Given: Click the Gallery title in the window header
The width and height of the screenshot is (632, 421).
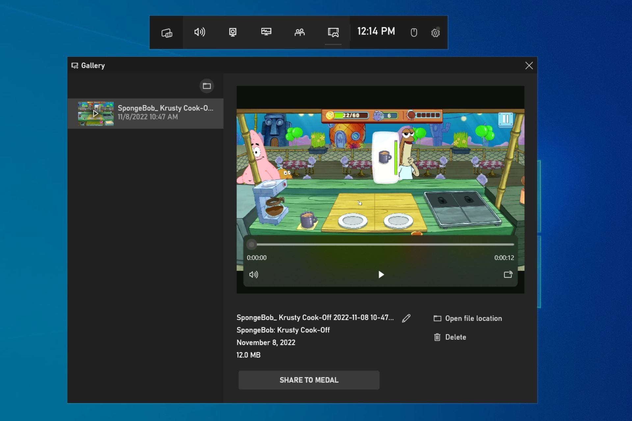Looking at the screenshot, I should click(93, 65).
